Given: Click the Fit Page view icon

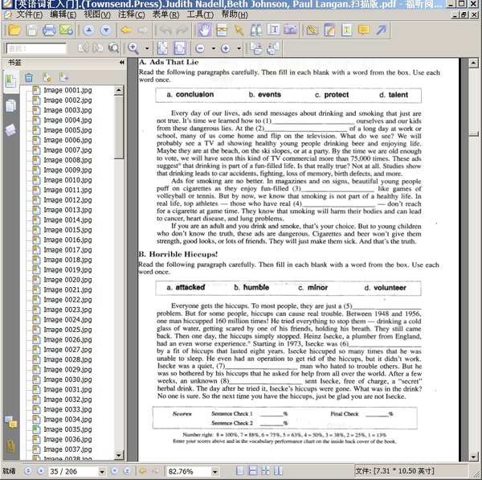Looking at the screenshot, I should coord(162,48).
